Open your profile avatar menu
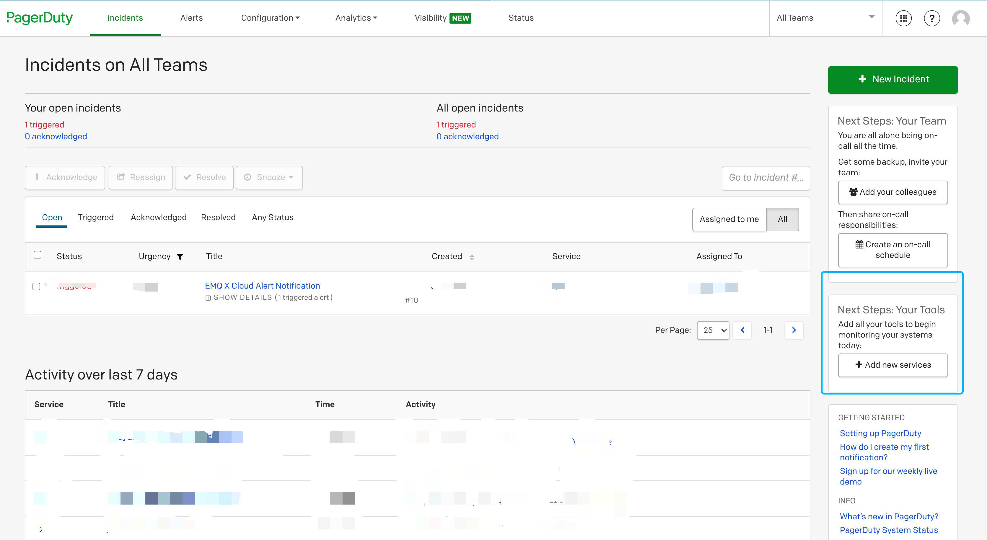Image resolution: width=987 pixels, height=540 pixels. pos(961,18)
